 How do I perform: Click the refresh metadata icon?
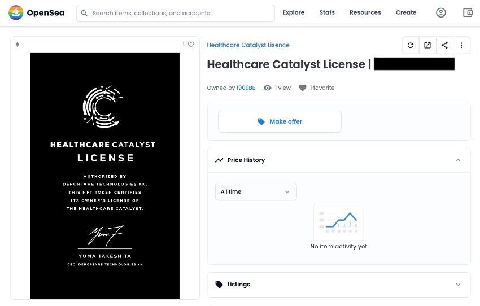(x=411, y=45)
